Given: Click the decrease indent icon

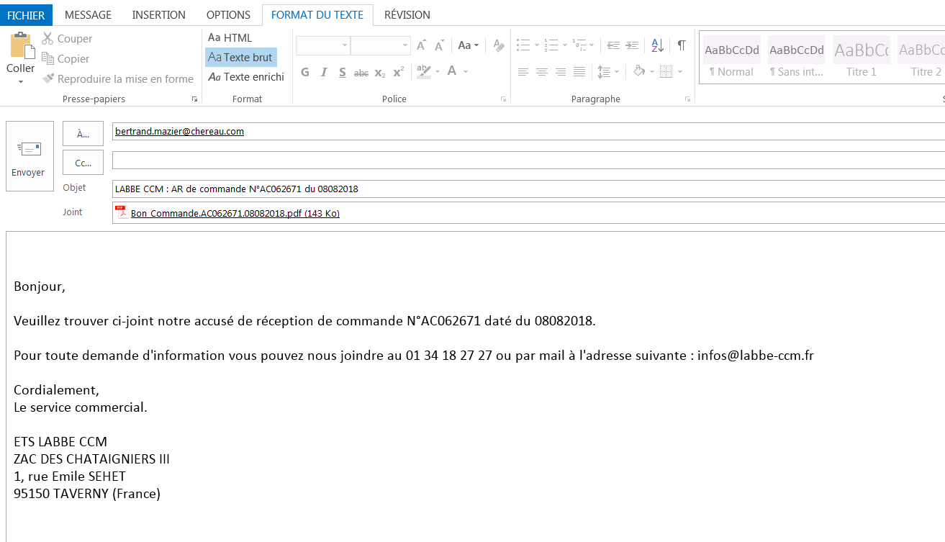Looking at the screenshot, I should (x=613, y=45).
